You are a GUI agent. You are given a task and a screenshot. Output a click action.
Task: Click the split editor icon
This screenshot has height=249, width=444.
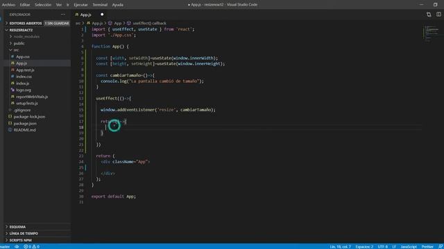[438, 15]
